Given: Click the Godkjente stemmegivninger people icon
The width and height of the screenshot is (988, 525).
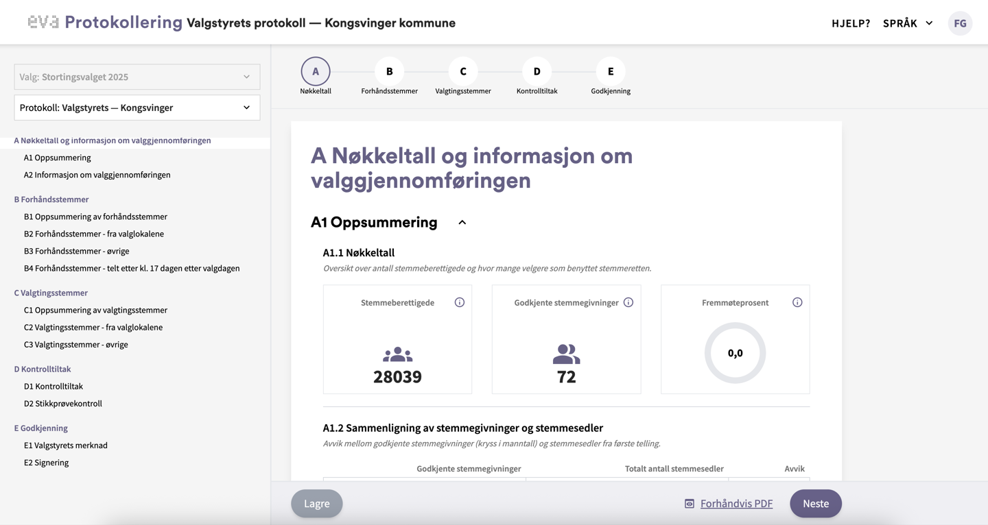Looking at the screenshot, I should tap(566, 354).
